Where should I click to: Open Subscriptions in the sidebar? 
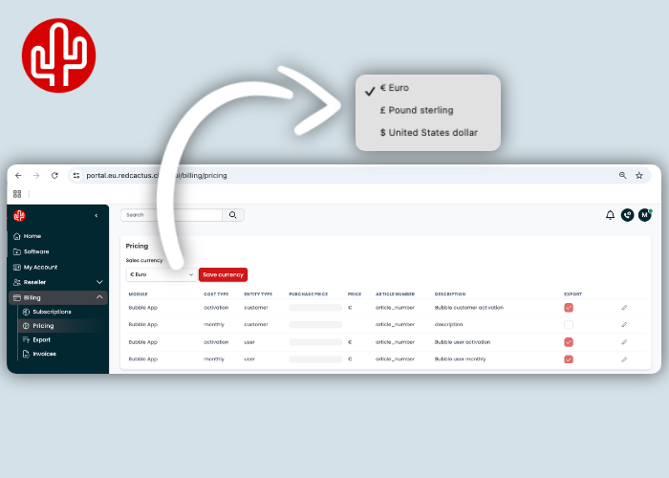point(52,312)
